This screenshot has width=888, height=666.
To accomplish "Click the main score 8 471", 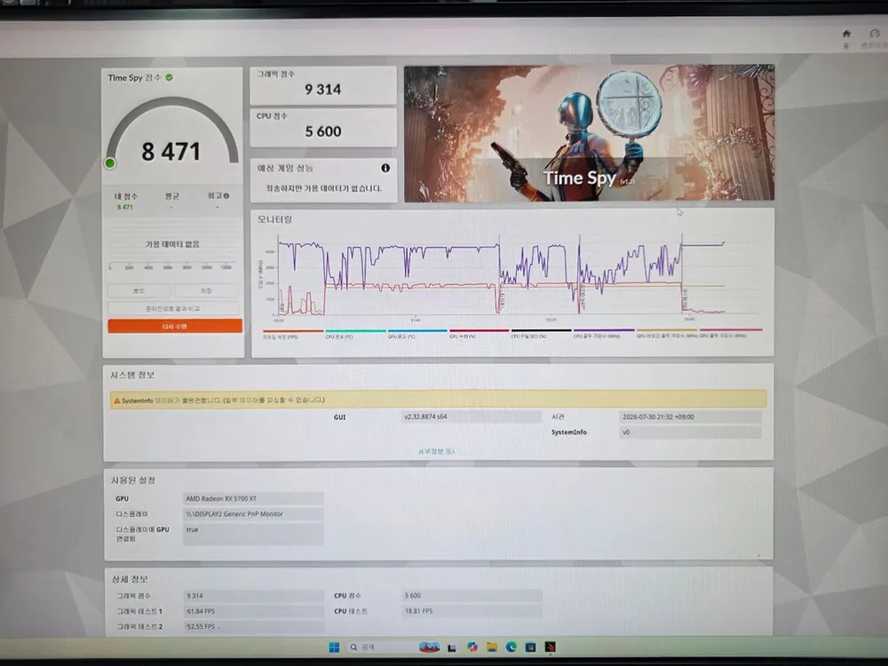I will tap(171, 151).
